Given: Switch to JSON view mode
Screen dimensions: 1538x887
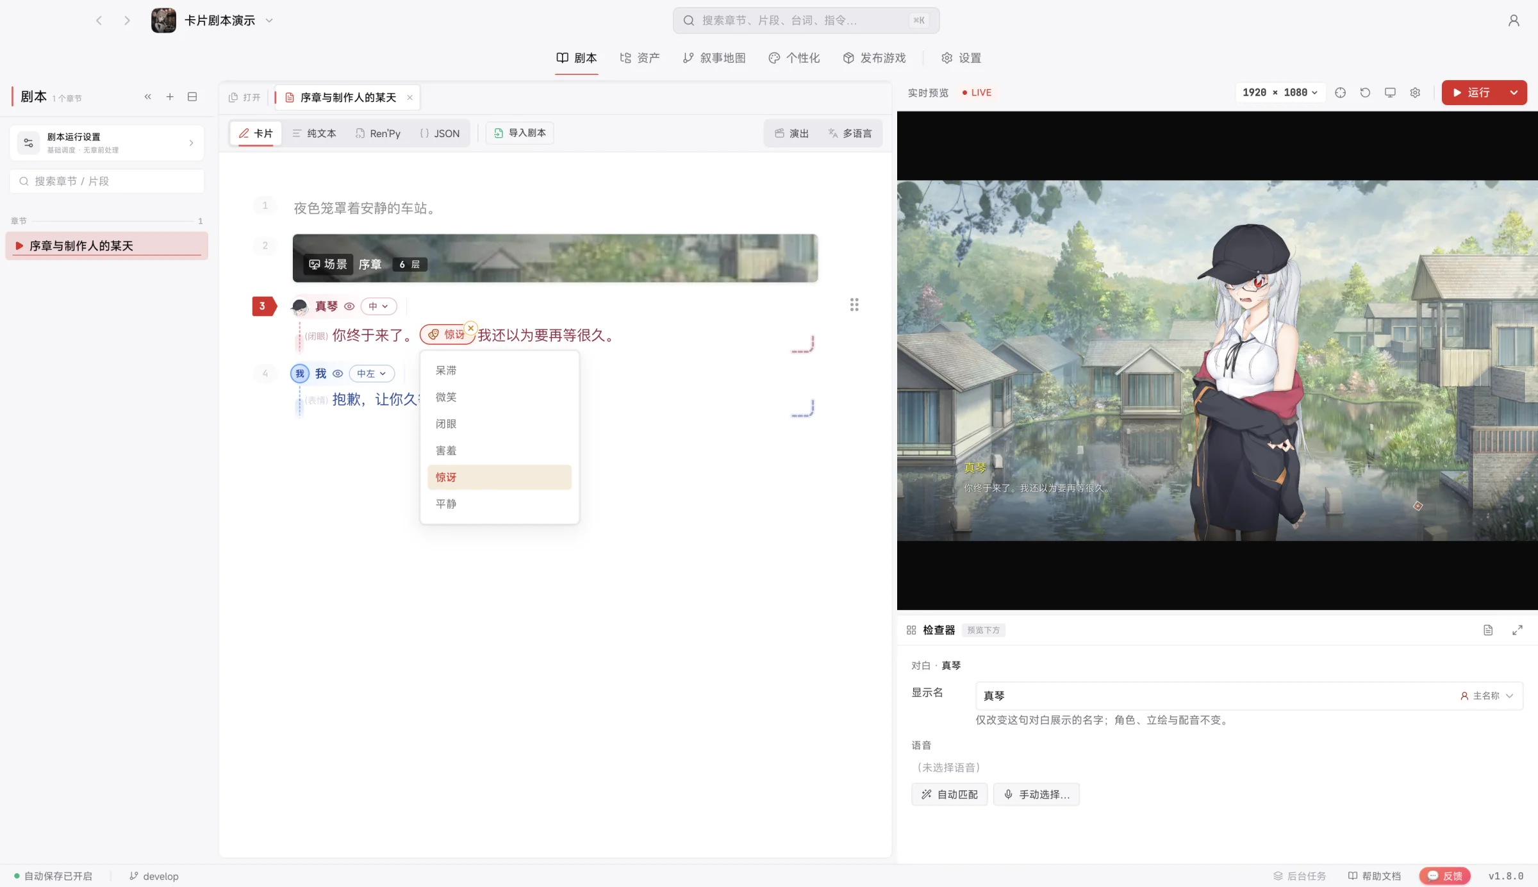Looking at the screenshot, I should point(440,133).
